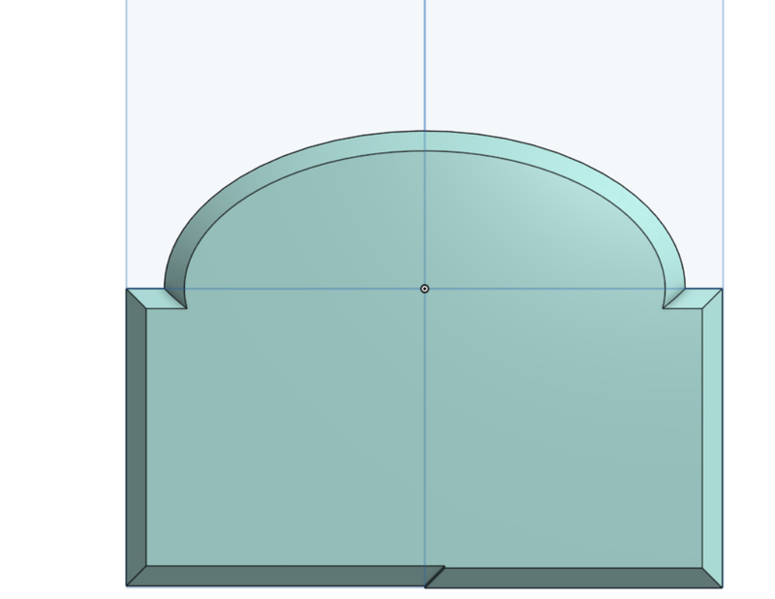The height and width of the screenshot is (599, 775).
Task: Click the origin point at the model center
Action: [x=424, y=289]
